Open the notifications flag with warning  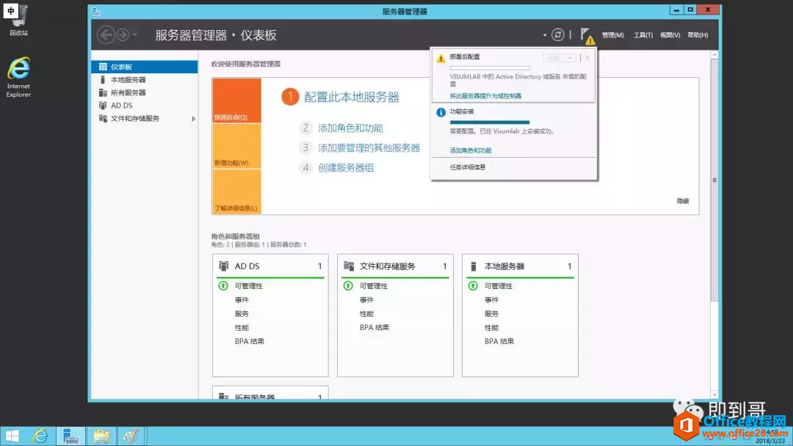587,36
